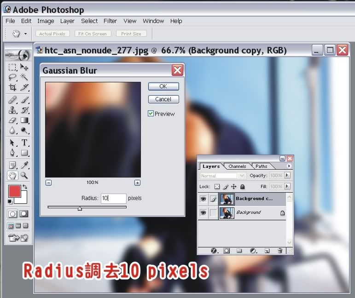Image resolution: width=355 pixels, height=298 pixels.
Task: Switch to Quick Mask Mode
Action: 24,214
